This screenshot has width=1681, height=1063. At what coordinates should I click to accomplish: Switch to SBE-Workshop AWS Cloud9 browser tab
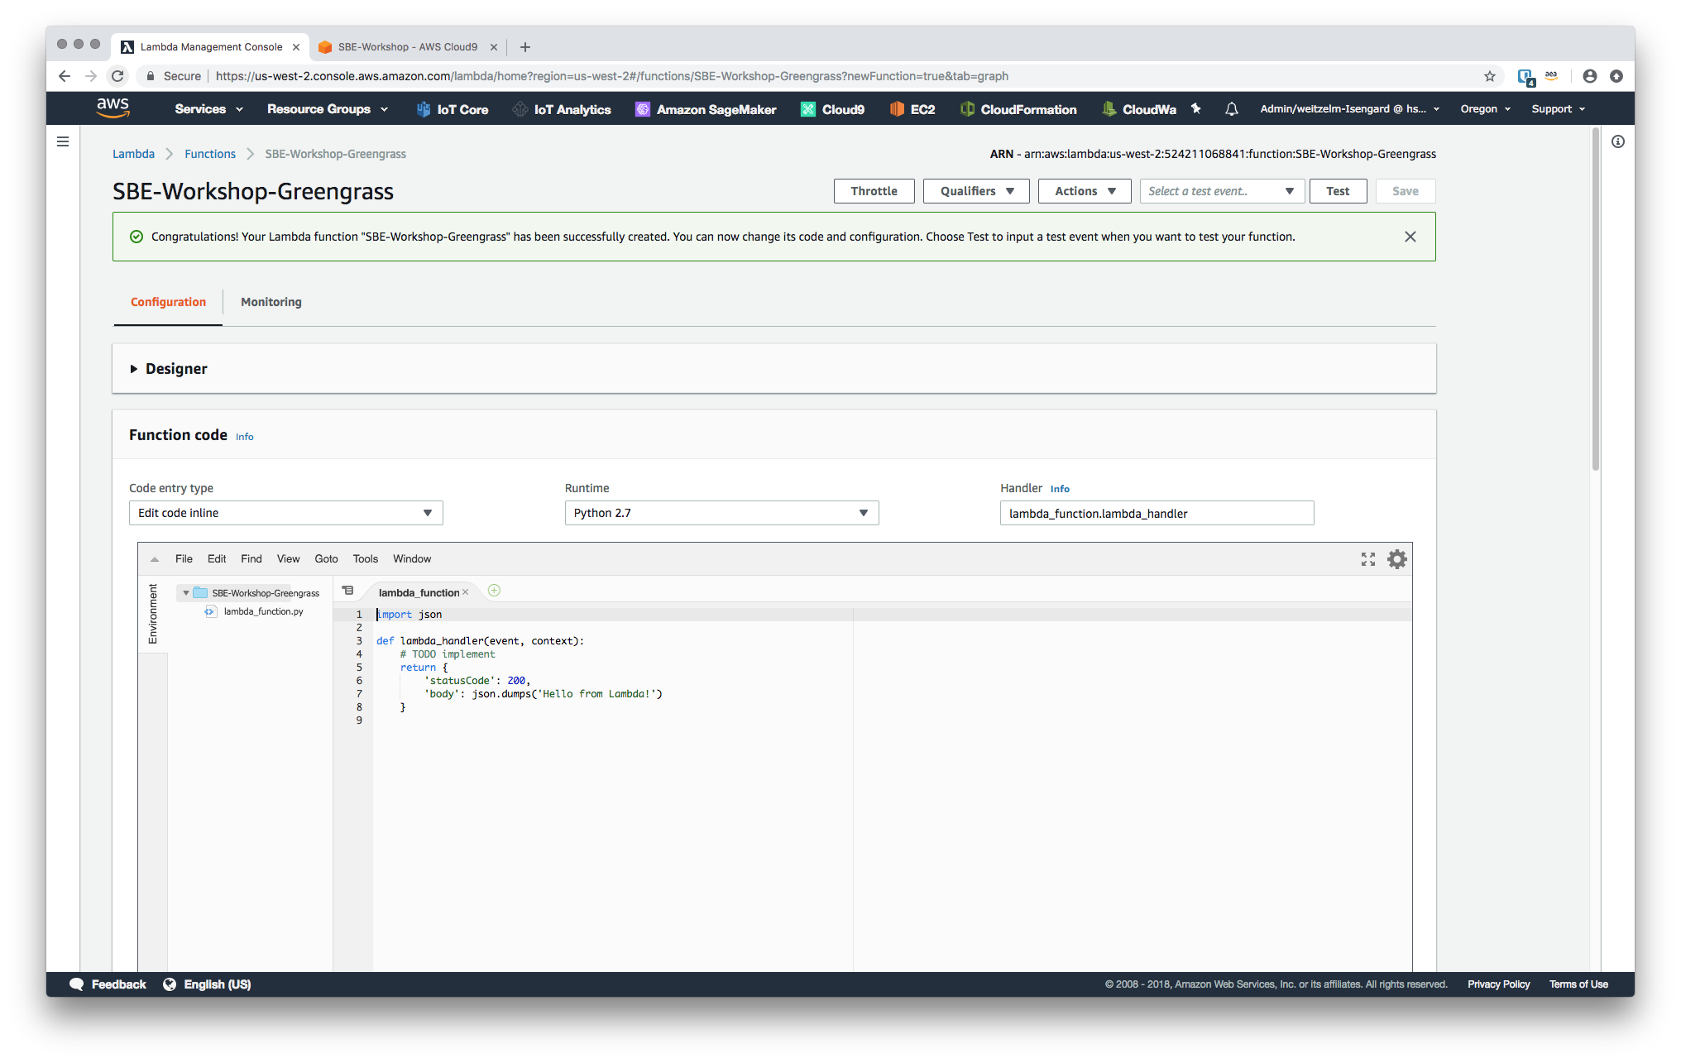click(407, 47)
